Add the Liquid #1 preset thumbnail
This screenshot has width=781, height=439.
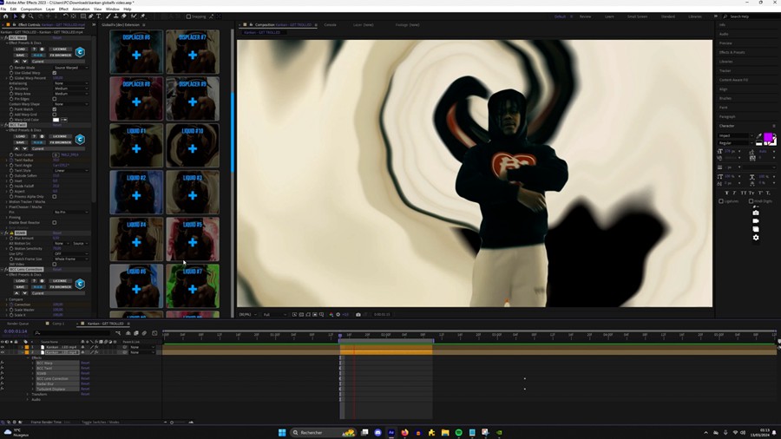click(x=136, y=148)
